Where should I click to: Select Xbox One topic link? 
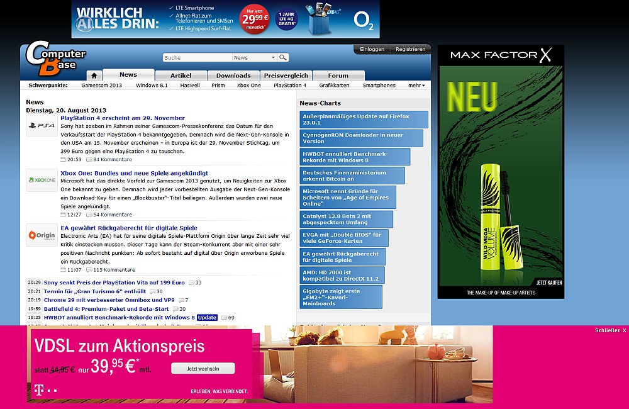click(x=248, y=85)
